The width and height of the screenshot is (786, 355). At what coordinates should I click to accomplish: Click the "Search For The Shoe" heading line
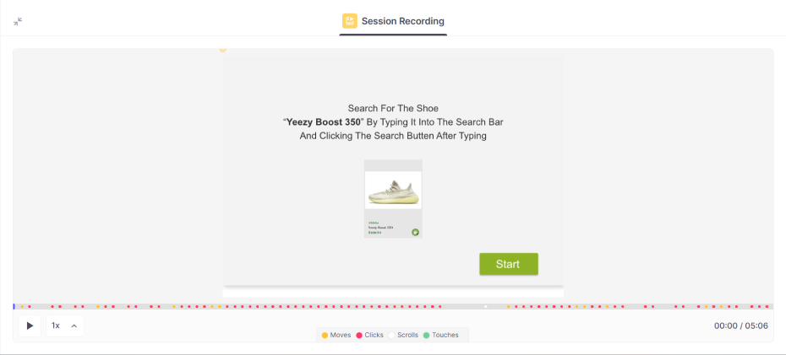click(x=393, y=108)
